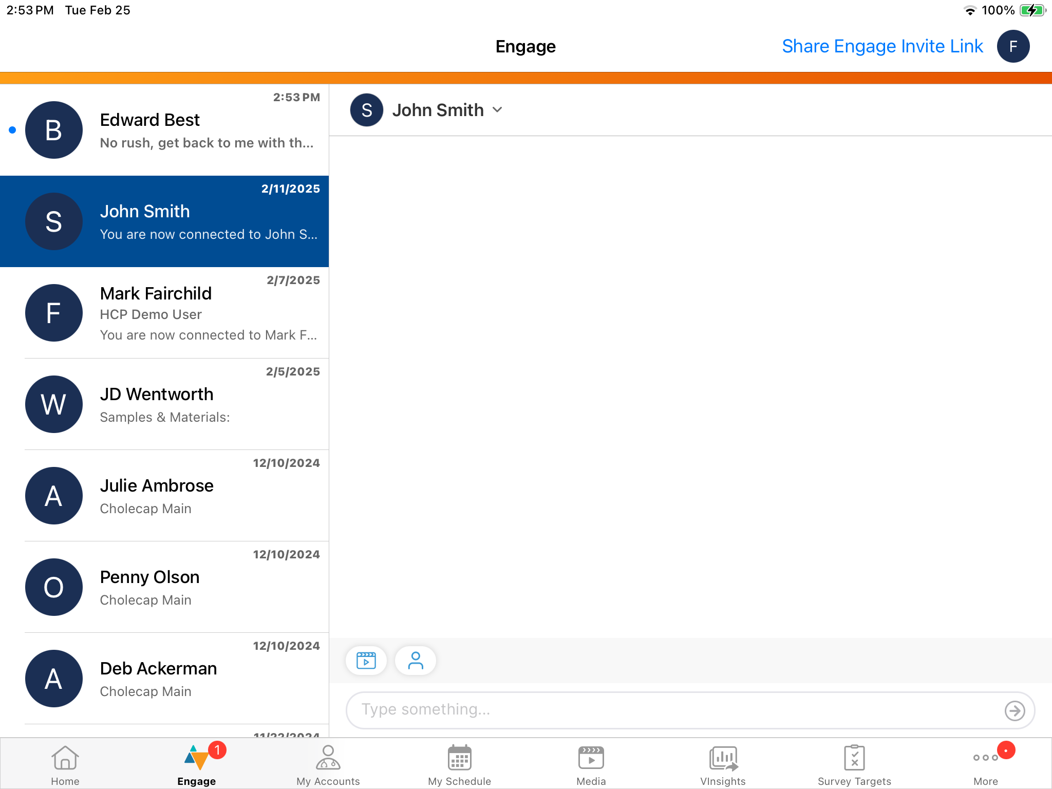Click Share Engage Invite Link
Image resolution: width=1052 pixels, height=789 pixels.
tap(882, 46)
